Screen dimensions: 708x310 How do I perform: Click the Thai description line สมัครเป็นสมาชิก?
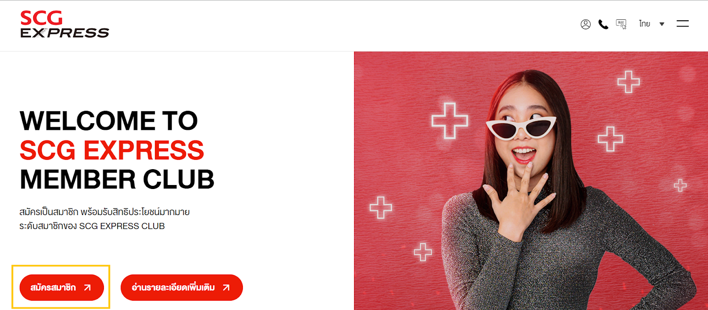104,212
